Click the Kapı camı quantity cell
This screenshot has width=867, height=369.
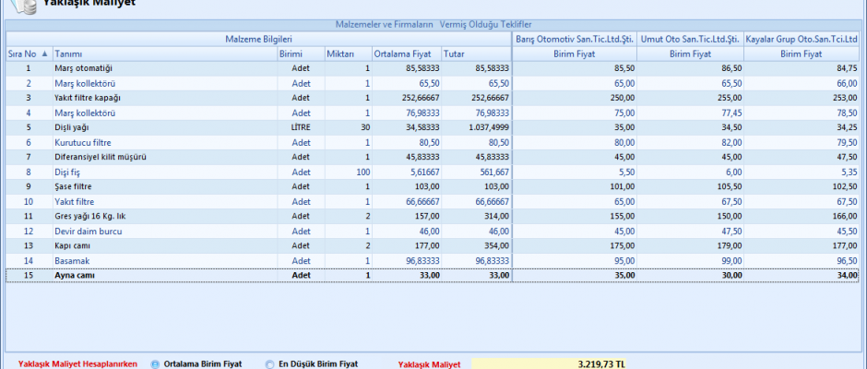[347, 245]
